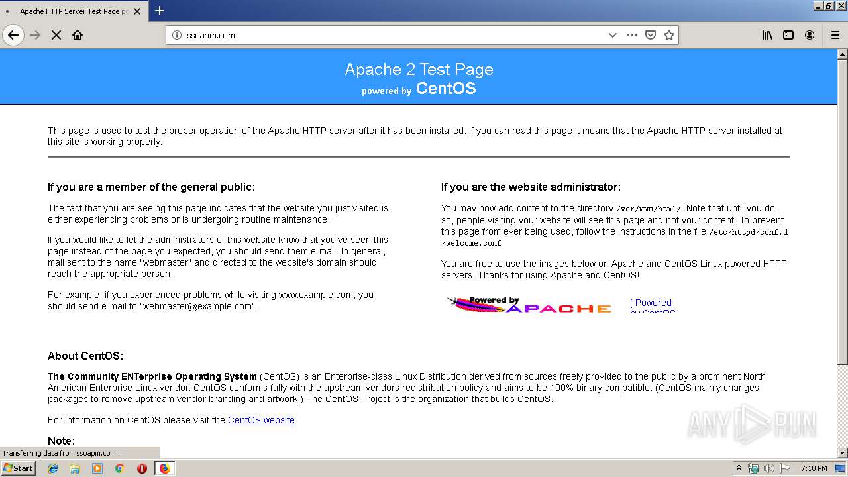The width and height of the screenshot is (848, 477).
Task: Click the Show Desktop button
Action: click(x=841, y=468)
